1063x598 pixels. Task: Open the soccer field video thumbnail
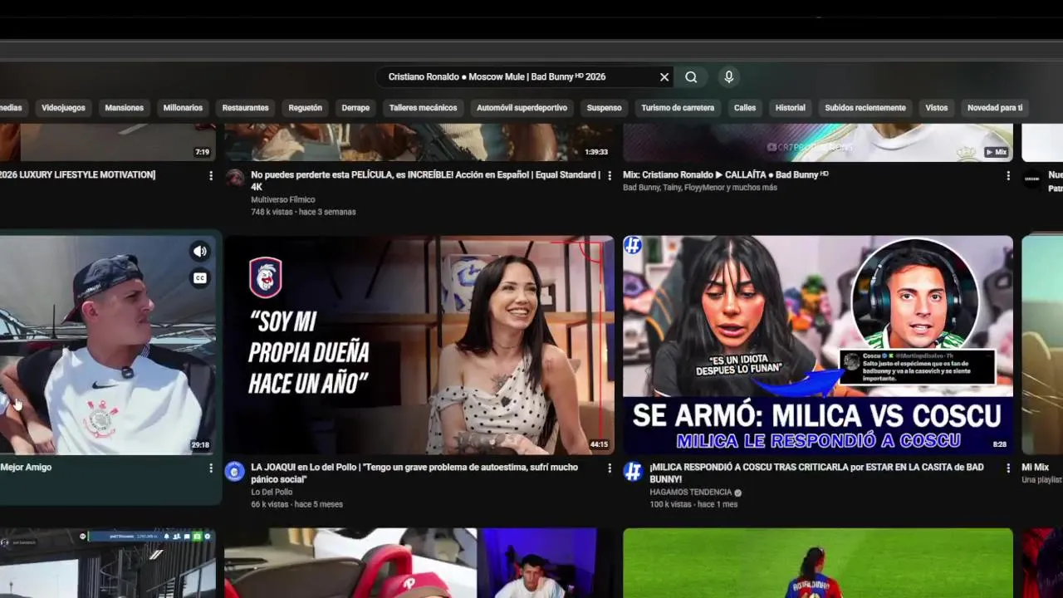818,563
